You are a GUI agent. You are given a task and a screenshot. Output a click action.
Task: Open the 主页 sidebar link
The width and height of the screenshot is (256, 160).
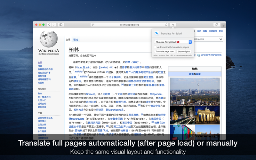[40, 62]
